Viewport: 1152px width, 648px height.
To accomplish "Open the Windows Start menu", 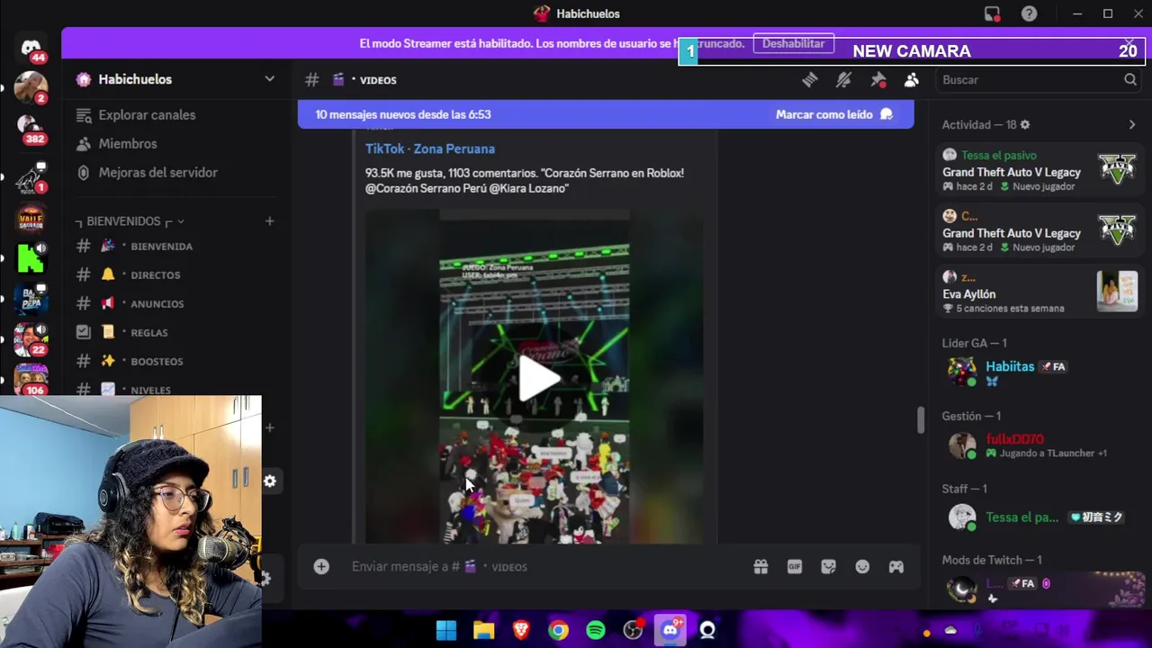I will tap(446, 630).
